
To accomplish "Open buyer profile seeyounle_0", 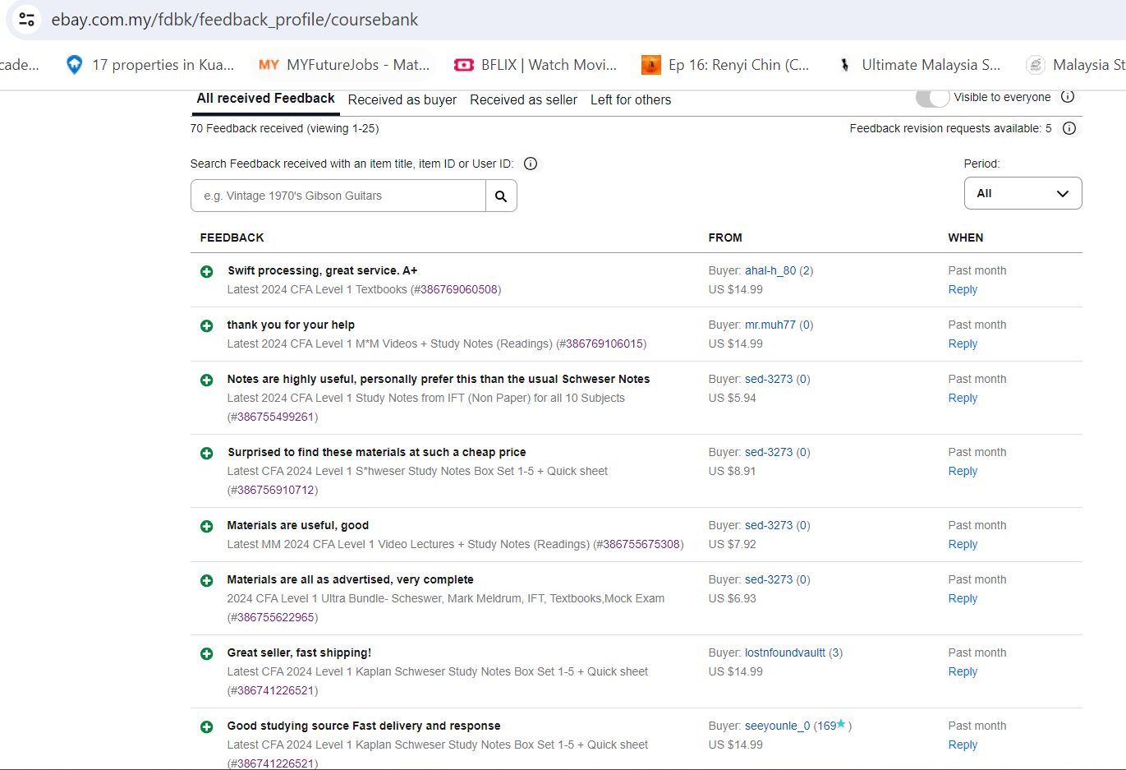I will 777,726.
